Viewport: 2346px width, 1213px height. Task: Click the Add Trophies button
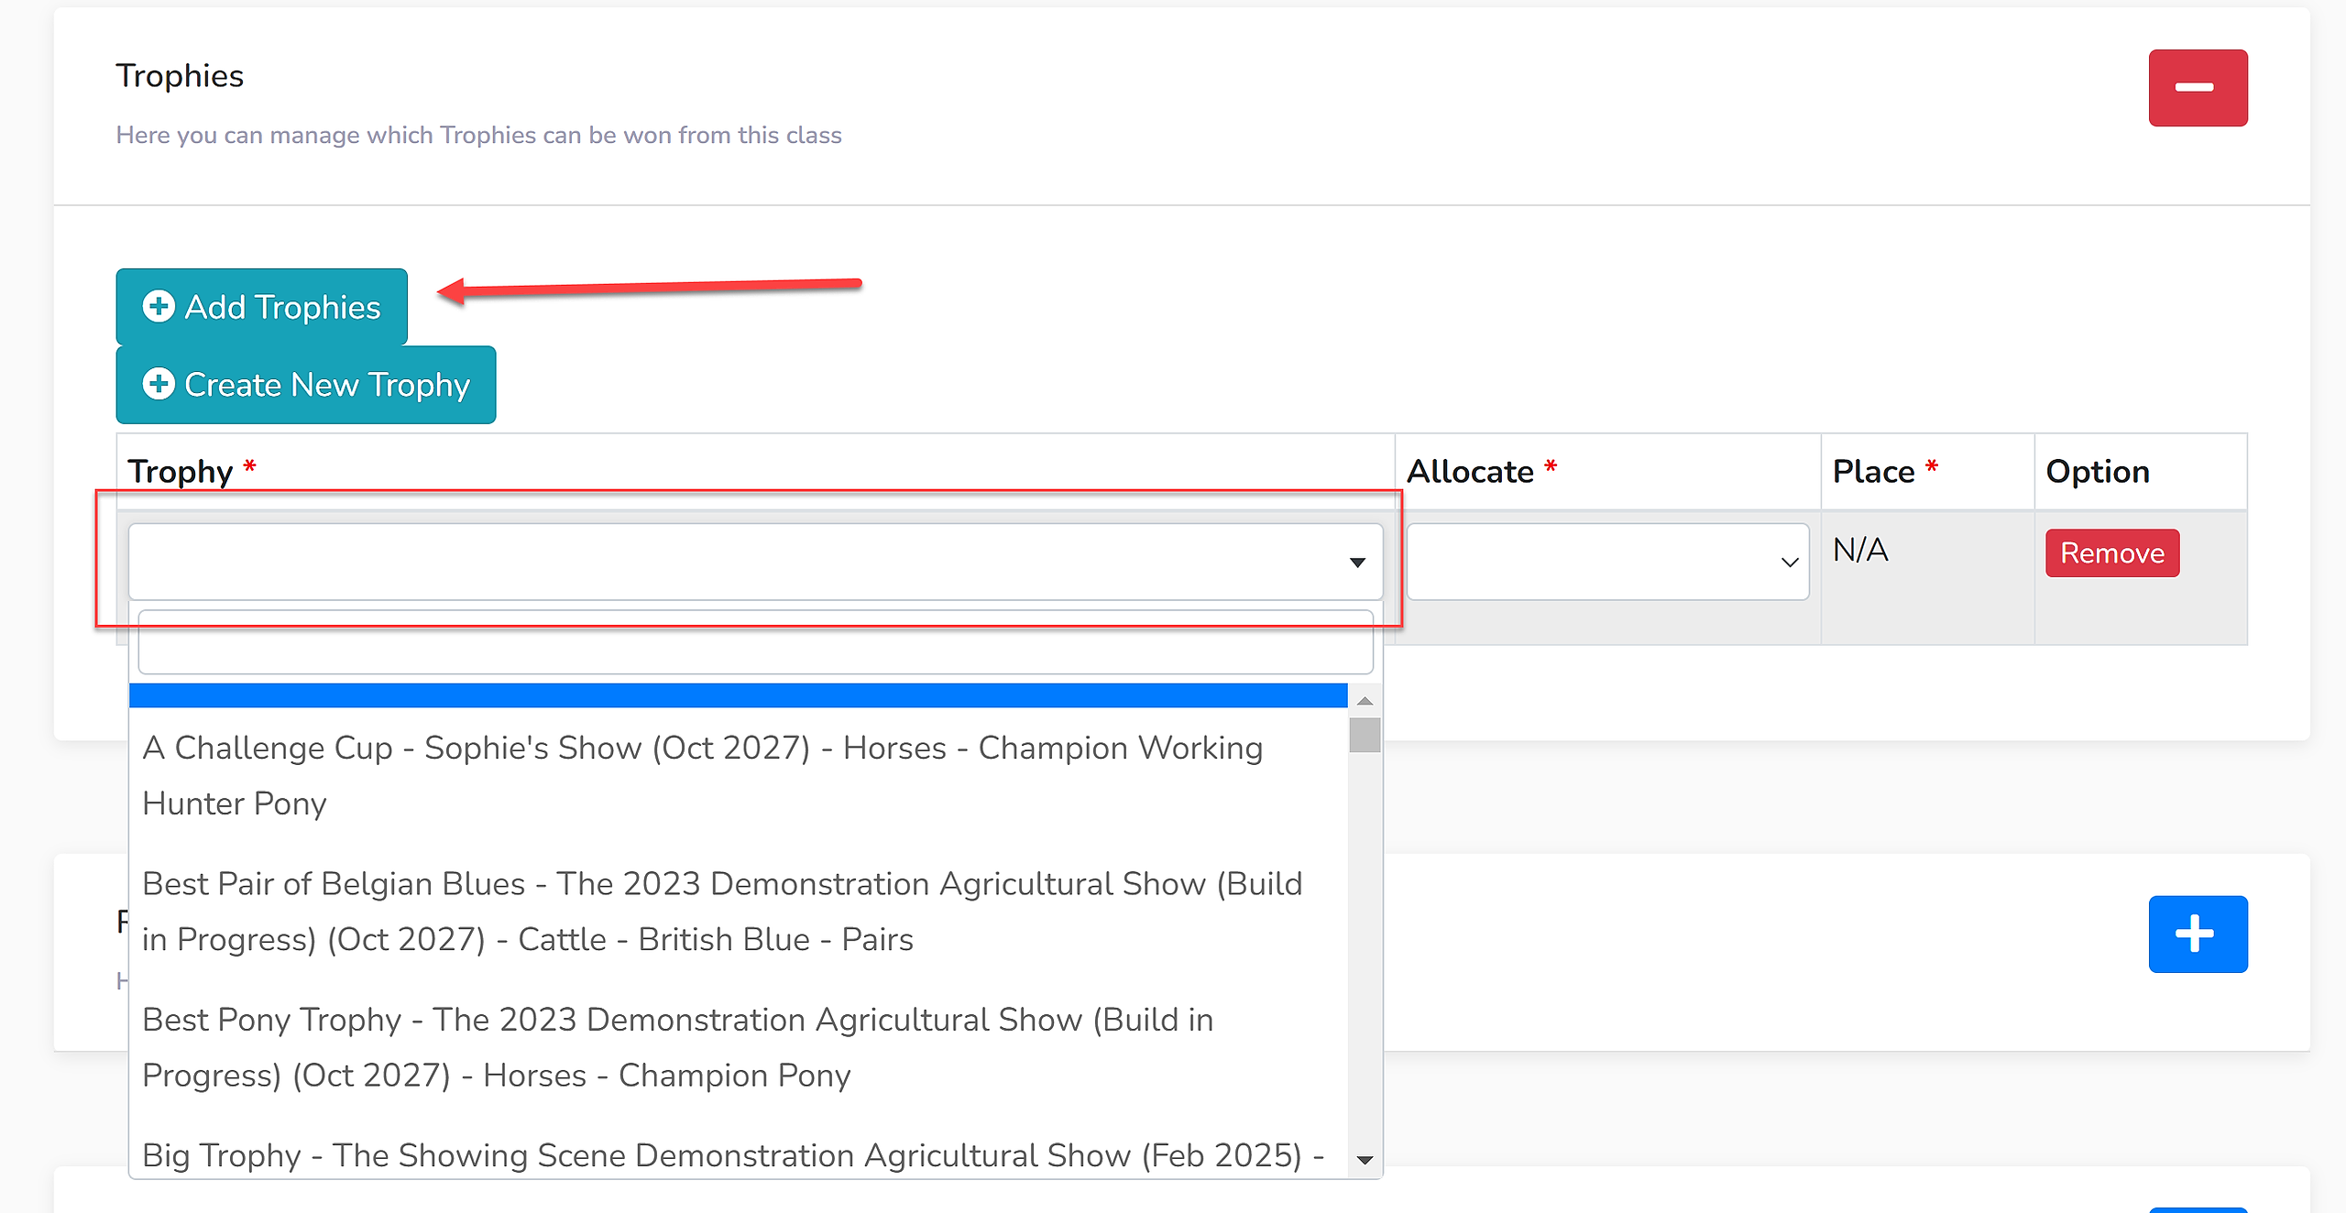261,307
